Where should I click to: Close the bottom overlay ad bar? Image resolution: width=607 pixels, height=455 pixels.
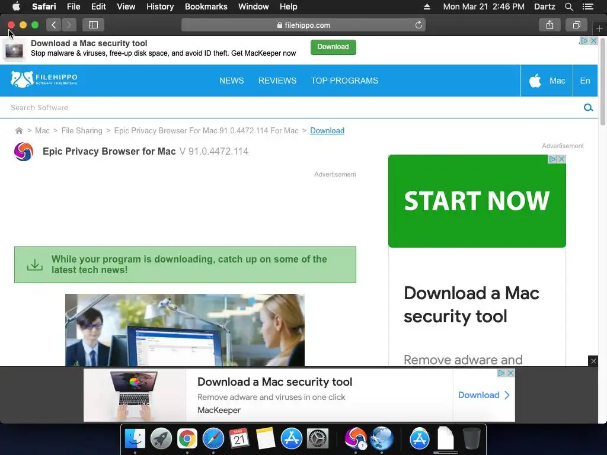point(593,361)
